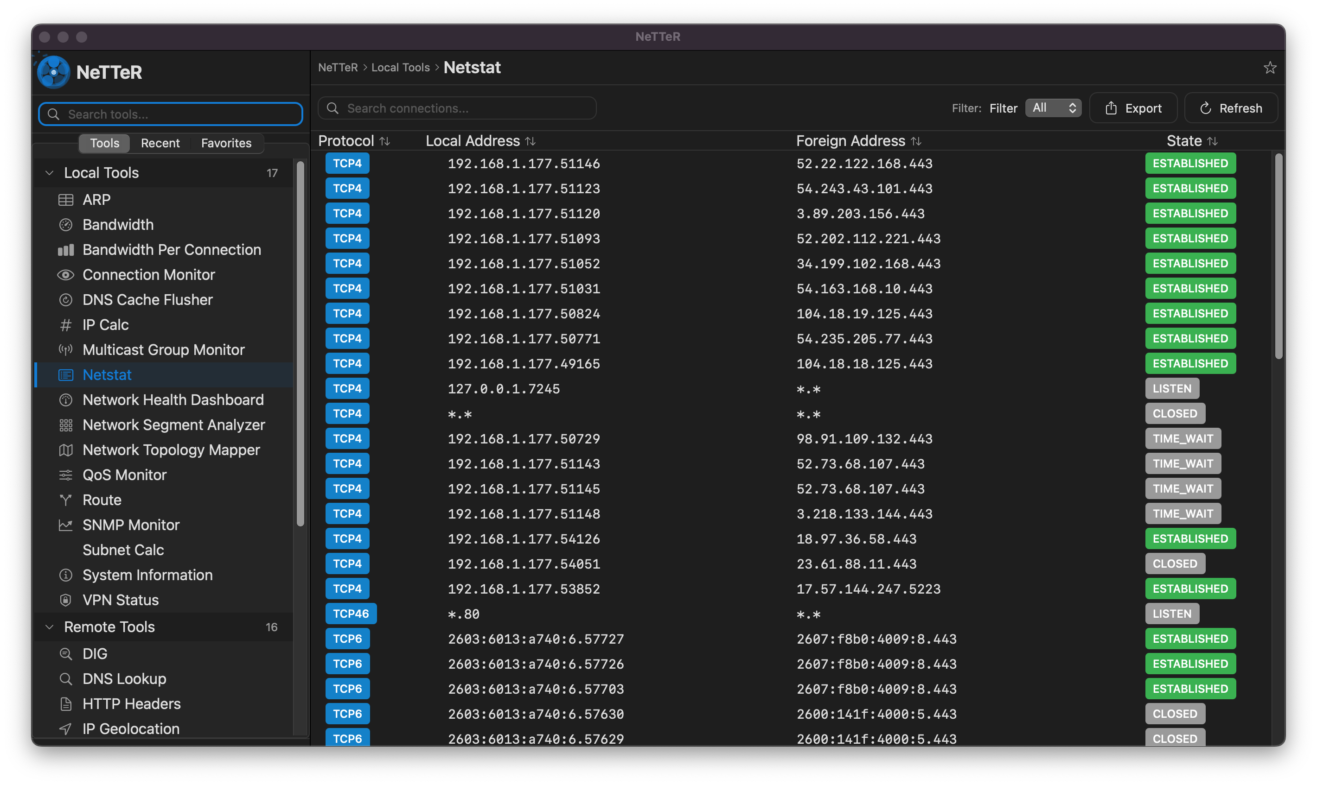Click the ARP table icon in sidebar
Viewport: 1317px width, 785px height.
tap(66, 200)
